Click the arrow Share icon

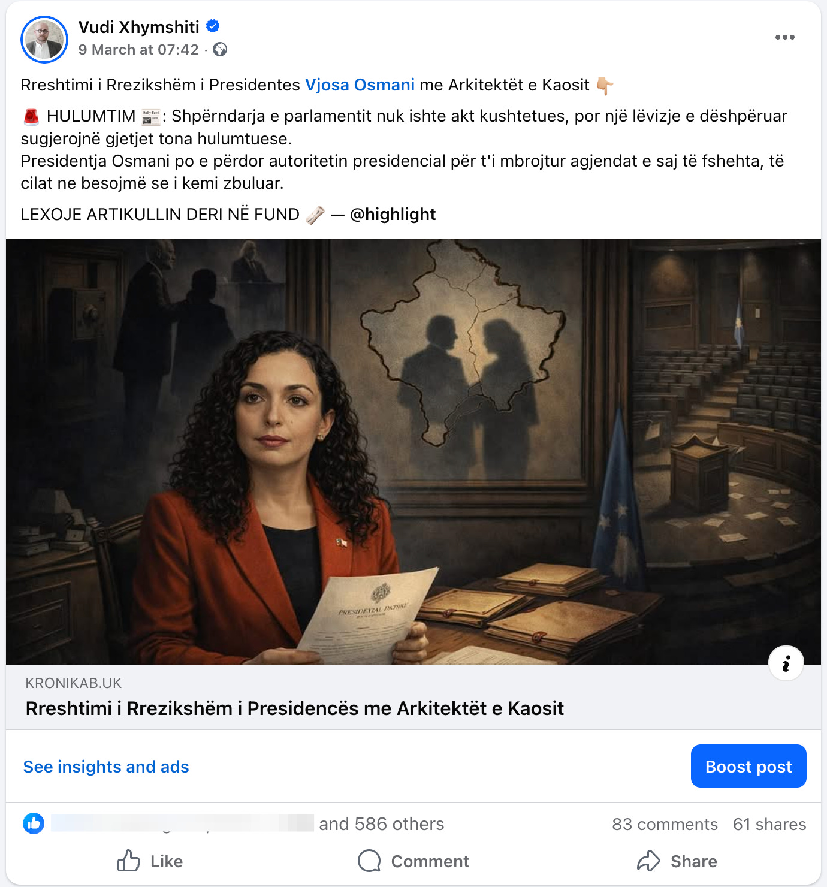coord(648,861)
